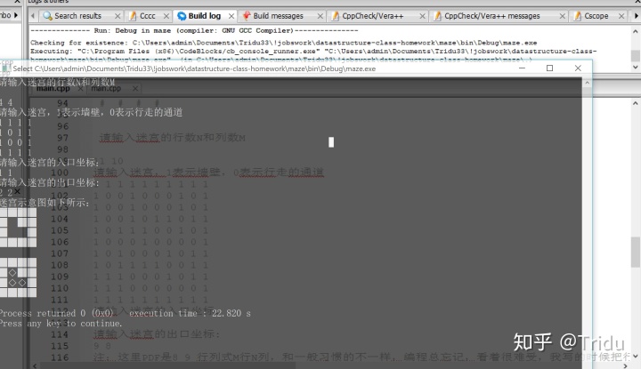The image size is (641, 369).
Task: Click the left arrow of the editor horizontal scrollbar
Action: (35, 365)
